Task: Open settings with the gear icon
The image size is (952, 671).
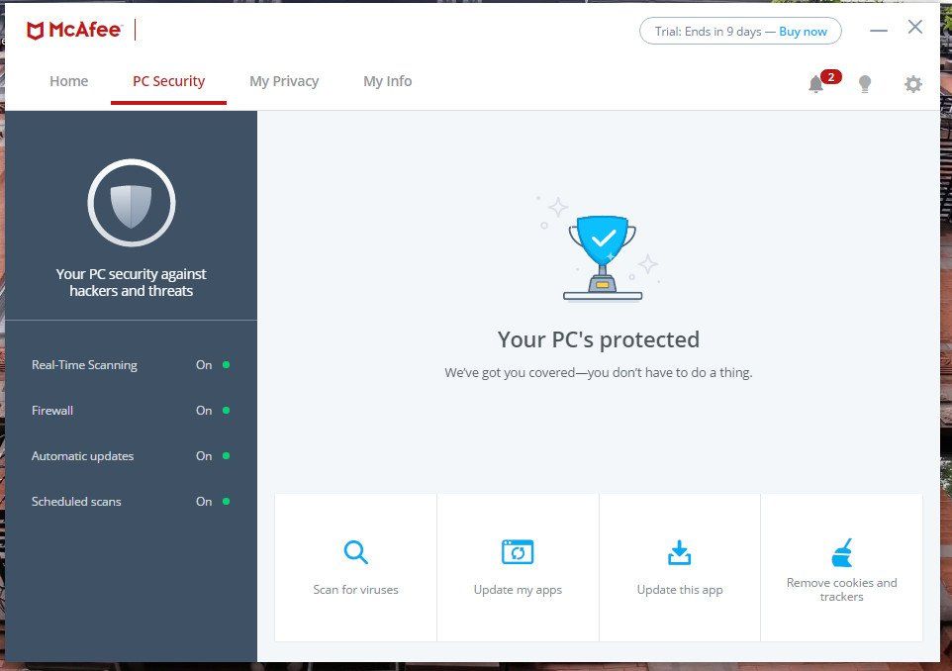Action: (912, 84)
